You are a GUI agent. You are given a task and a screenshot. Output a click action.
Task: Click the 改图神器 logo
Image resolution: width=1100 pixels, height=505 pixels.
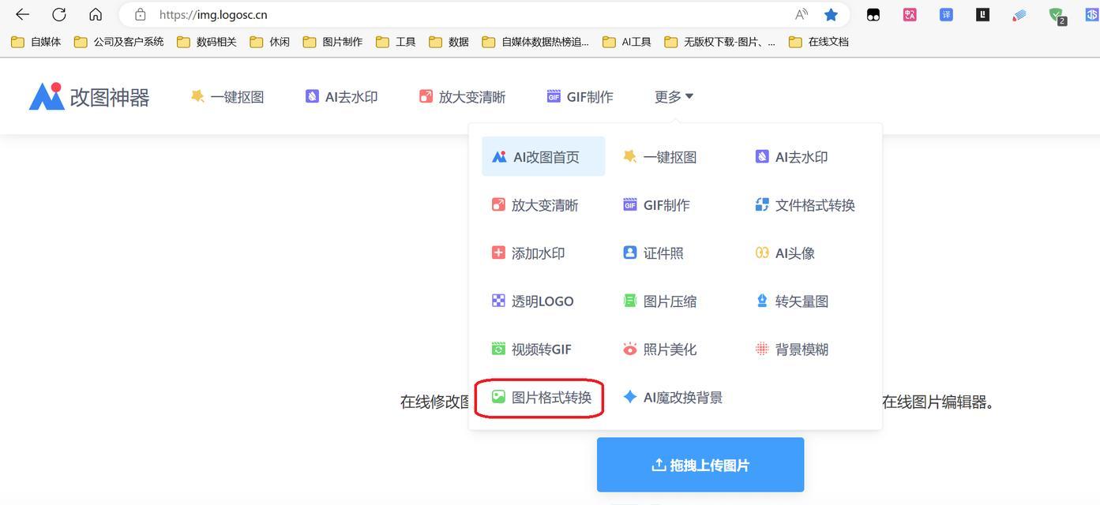point(89,96)
